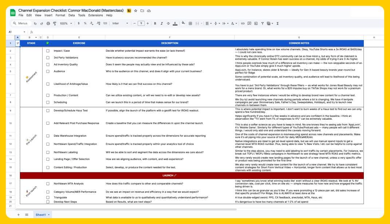This screenshot has height=224, width=390.
Task: Toggle strikethrough formatting
Action: tap(169, 23)
